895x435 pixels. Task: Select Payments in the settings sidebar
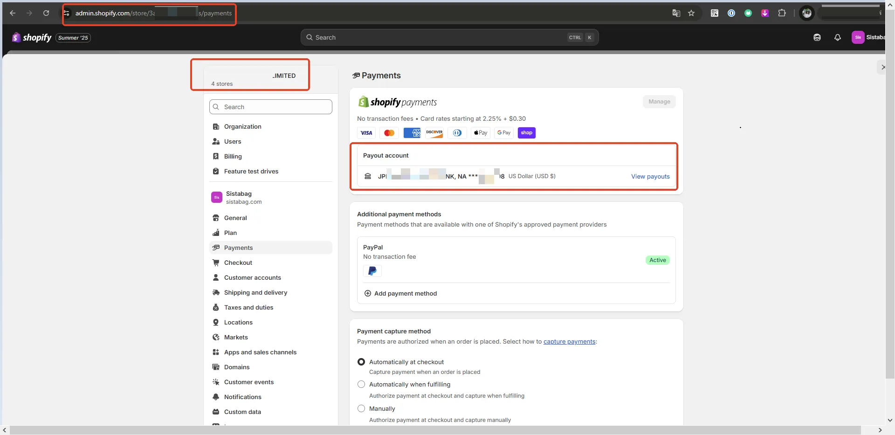(x=271, y=248)
